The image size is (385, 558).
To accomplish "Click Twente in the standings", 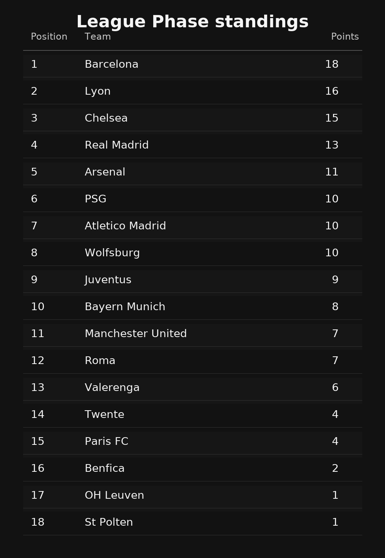I will [x=104, y=414].
